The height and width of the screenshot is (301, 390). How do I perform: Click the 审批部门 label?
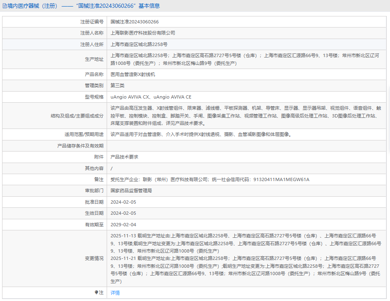[x=94, y=191]
